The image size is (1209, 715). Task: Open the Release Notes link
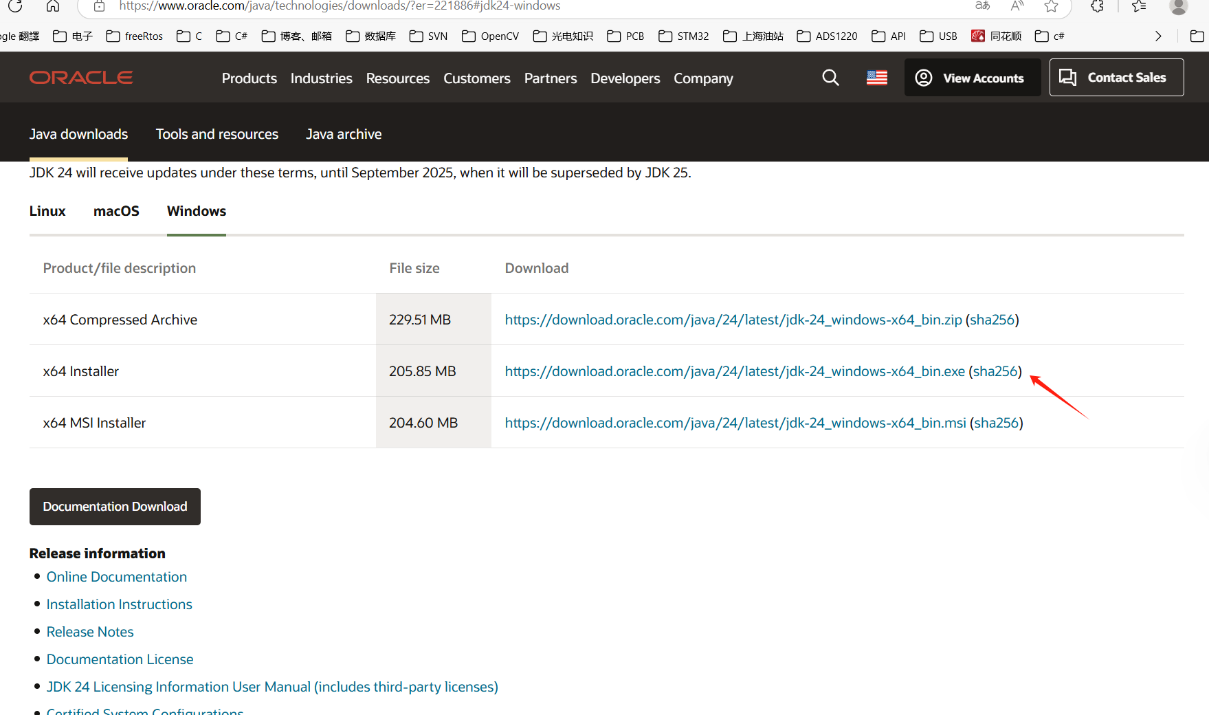[x=90, y=632]
